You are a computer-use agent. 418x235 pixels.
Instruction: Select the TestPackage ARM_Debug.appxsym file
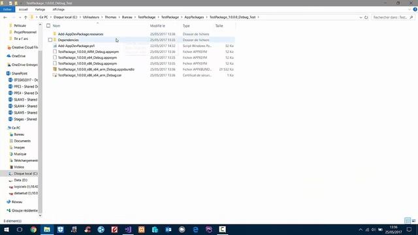[88, 52]
